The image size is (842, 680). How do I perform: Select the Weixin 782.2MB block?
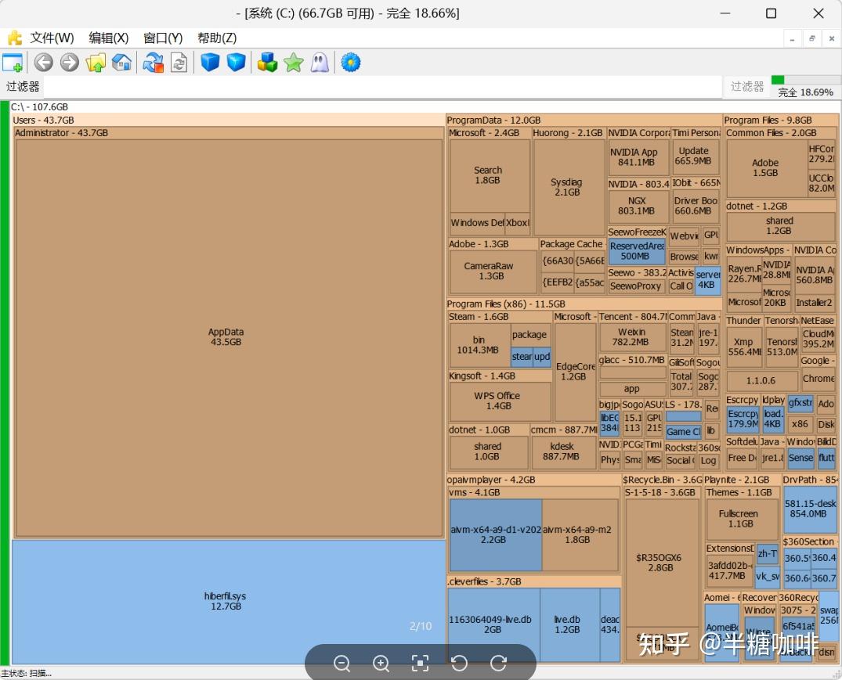coord(633,337)
